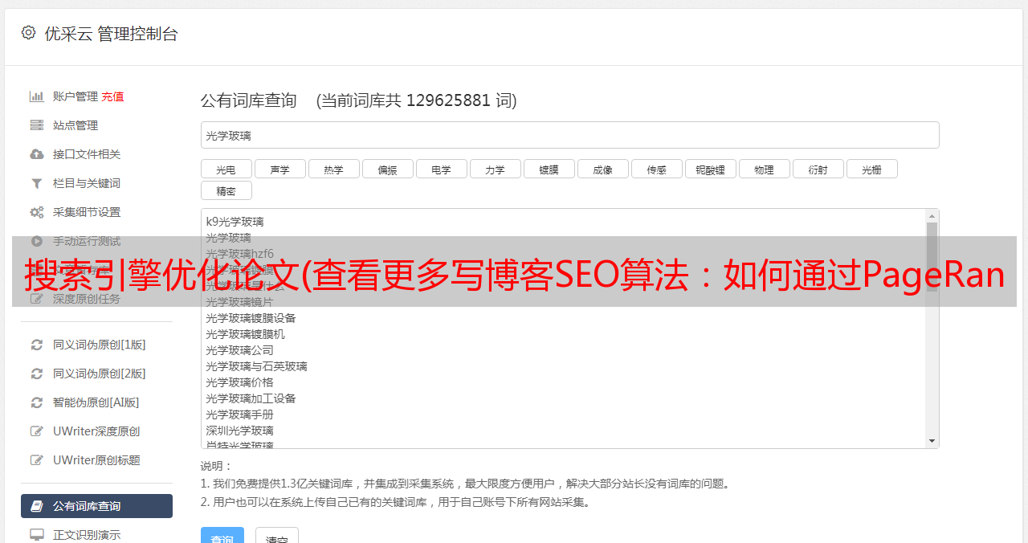This screenshot has height=543, width=1028.
Task: Click the book icon in 公有词库查询
Action: click(x=36, y=506)
